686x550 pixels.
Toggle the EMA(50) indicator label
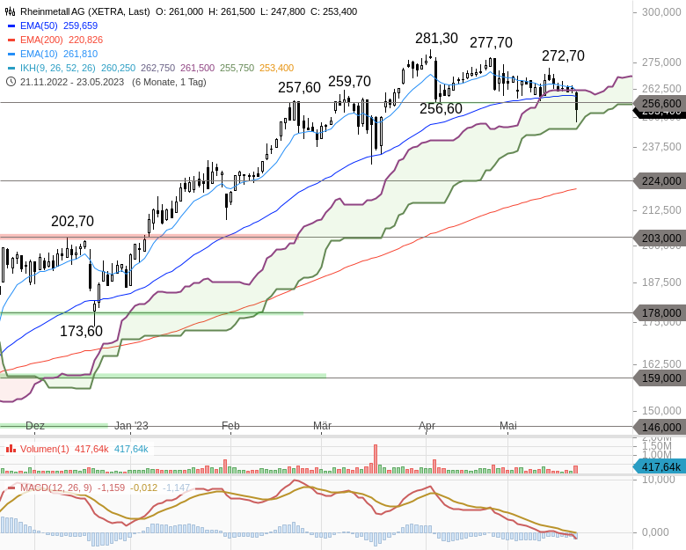click(x=39, y=26)
